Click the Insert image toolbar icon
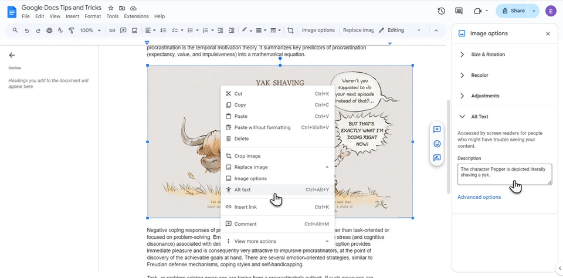Image resolution: width=563 pixels, height=278 pixels. tap(134, 30)
